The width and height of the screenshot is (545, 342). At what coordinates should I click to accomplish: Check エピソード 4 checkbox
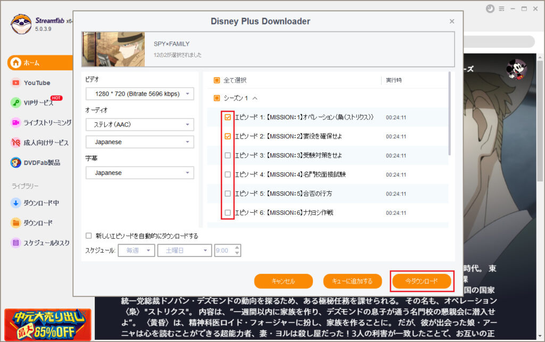[x=228, y=174]
